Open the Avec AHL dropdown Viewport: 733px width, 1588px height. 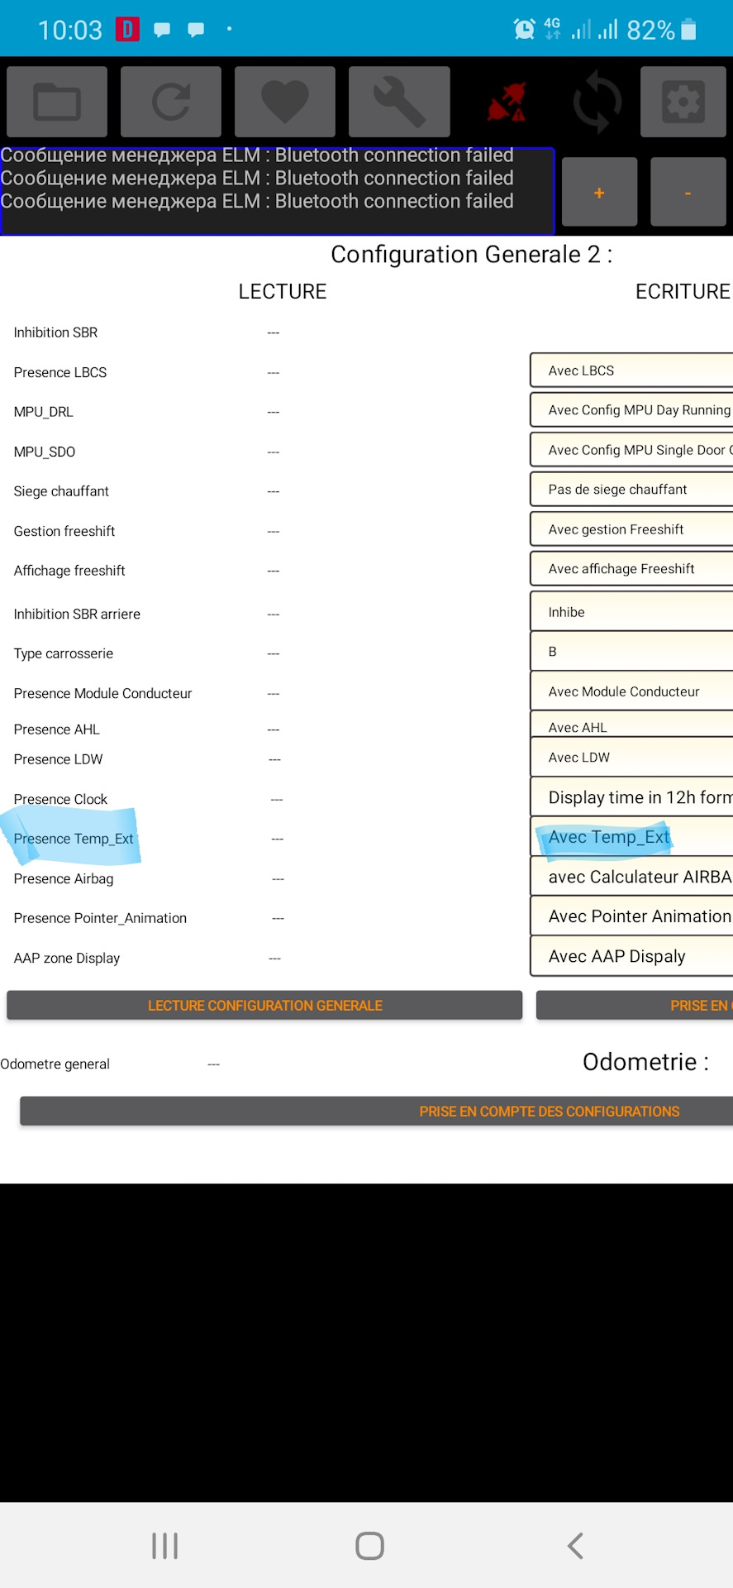click(631, 725)
